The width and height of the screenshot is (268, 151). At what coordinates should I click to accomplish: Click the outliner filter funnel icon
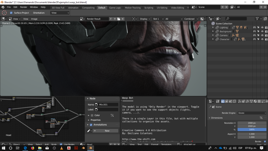coord(257,19)
